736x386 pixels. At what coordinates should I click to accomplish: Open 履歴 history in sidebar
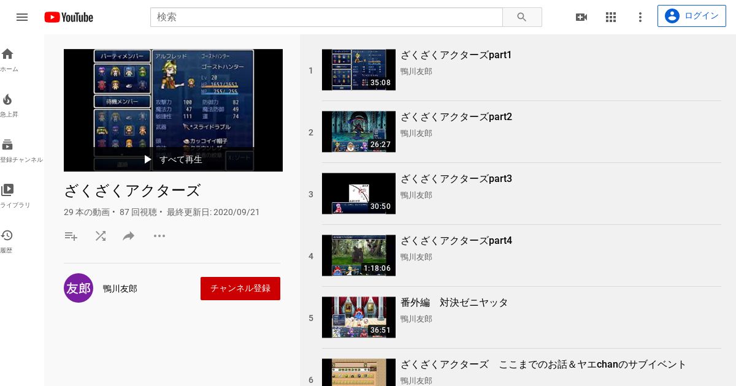tap(7, 241)
